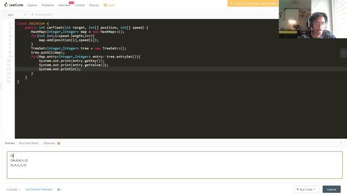Screen dimensions: 347x195
Task: Open the help question-mark dropdown
Action: point(60,190)
